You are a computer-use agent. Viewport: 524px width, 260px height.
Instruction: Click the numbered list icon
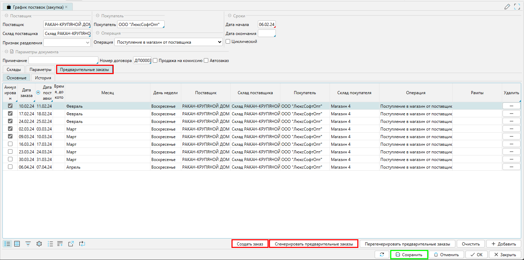click(x=50, y=244)
